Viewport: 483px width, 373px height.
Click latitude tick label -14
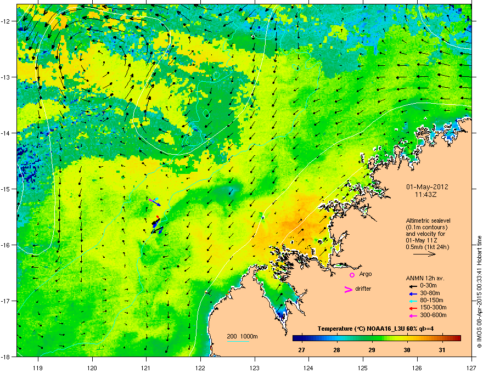point(6,133)
